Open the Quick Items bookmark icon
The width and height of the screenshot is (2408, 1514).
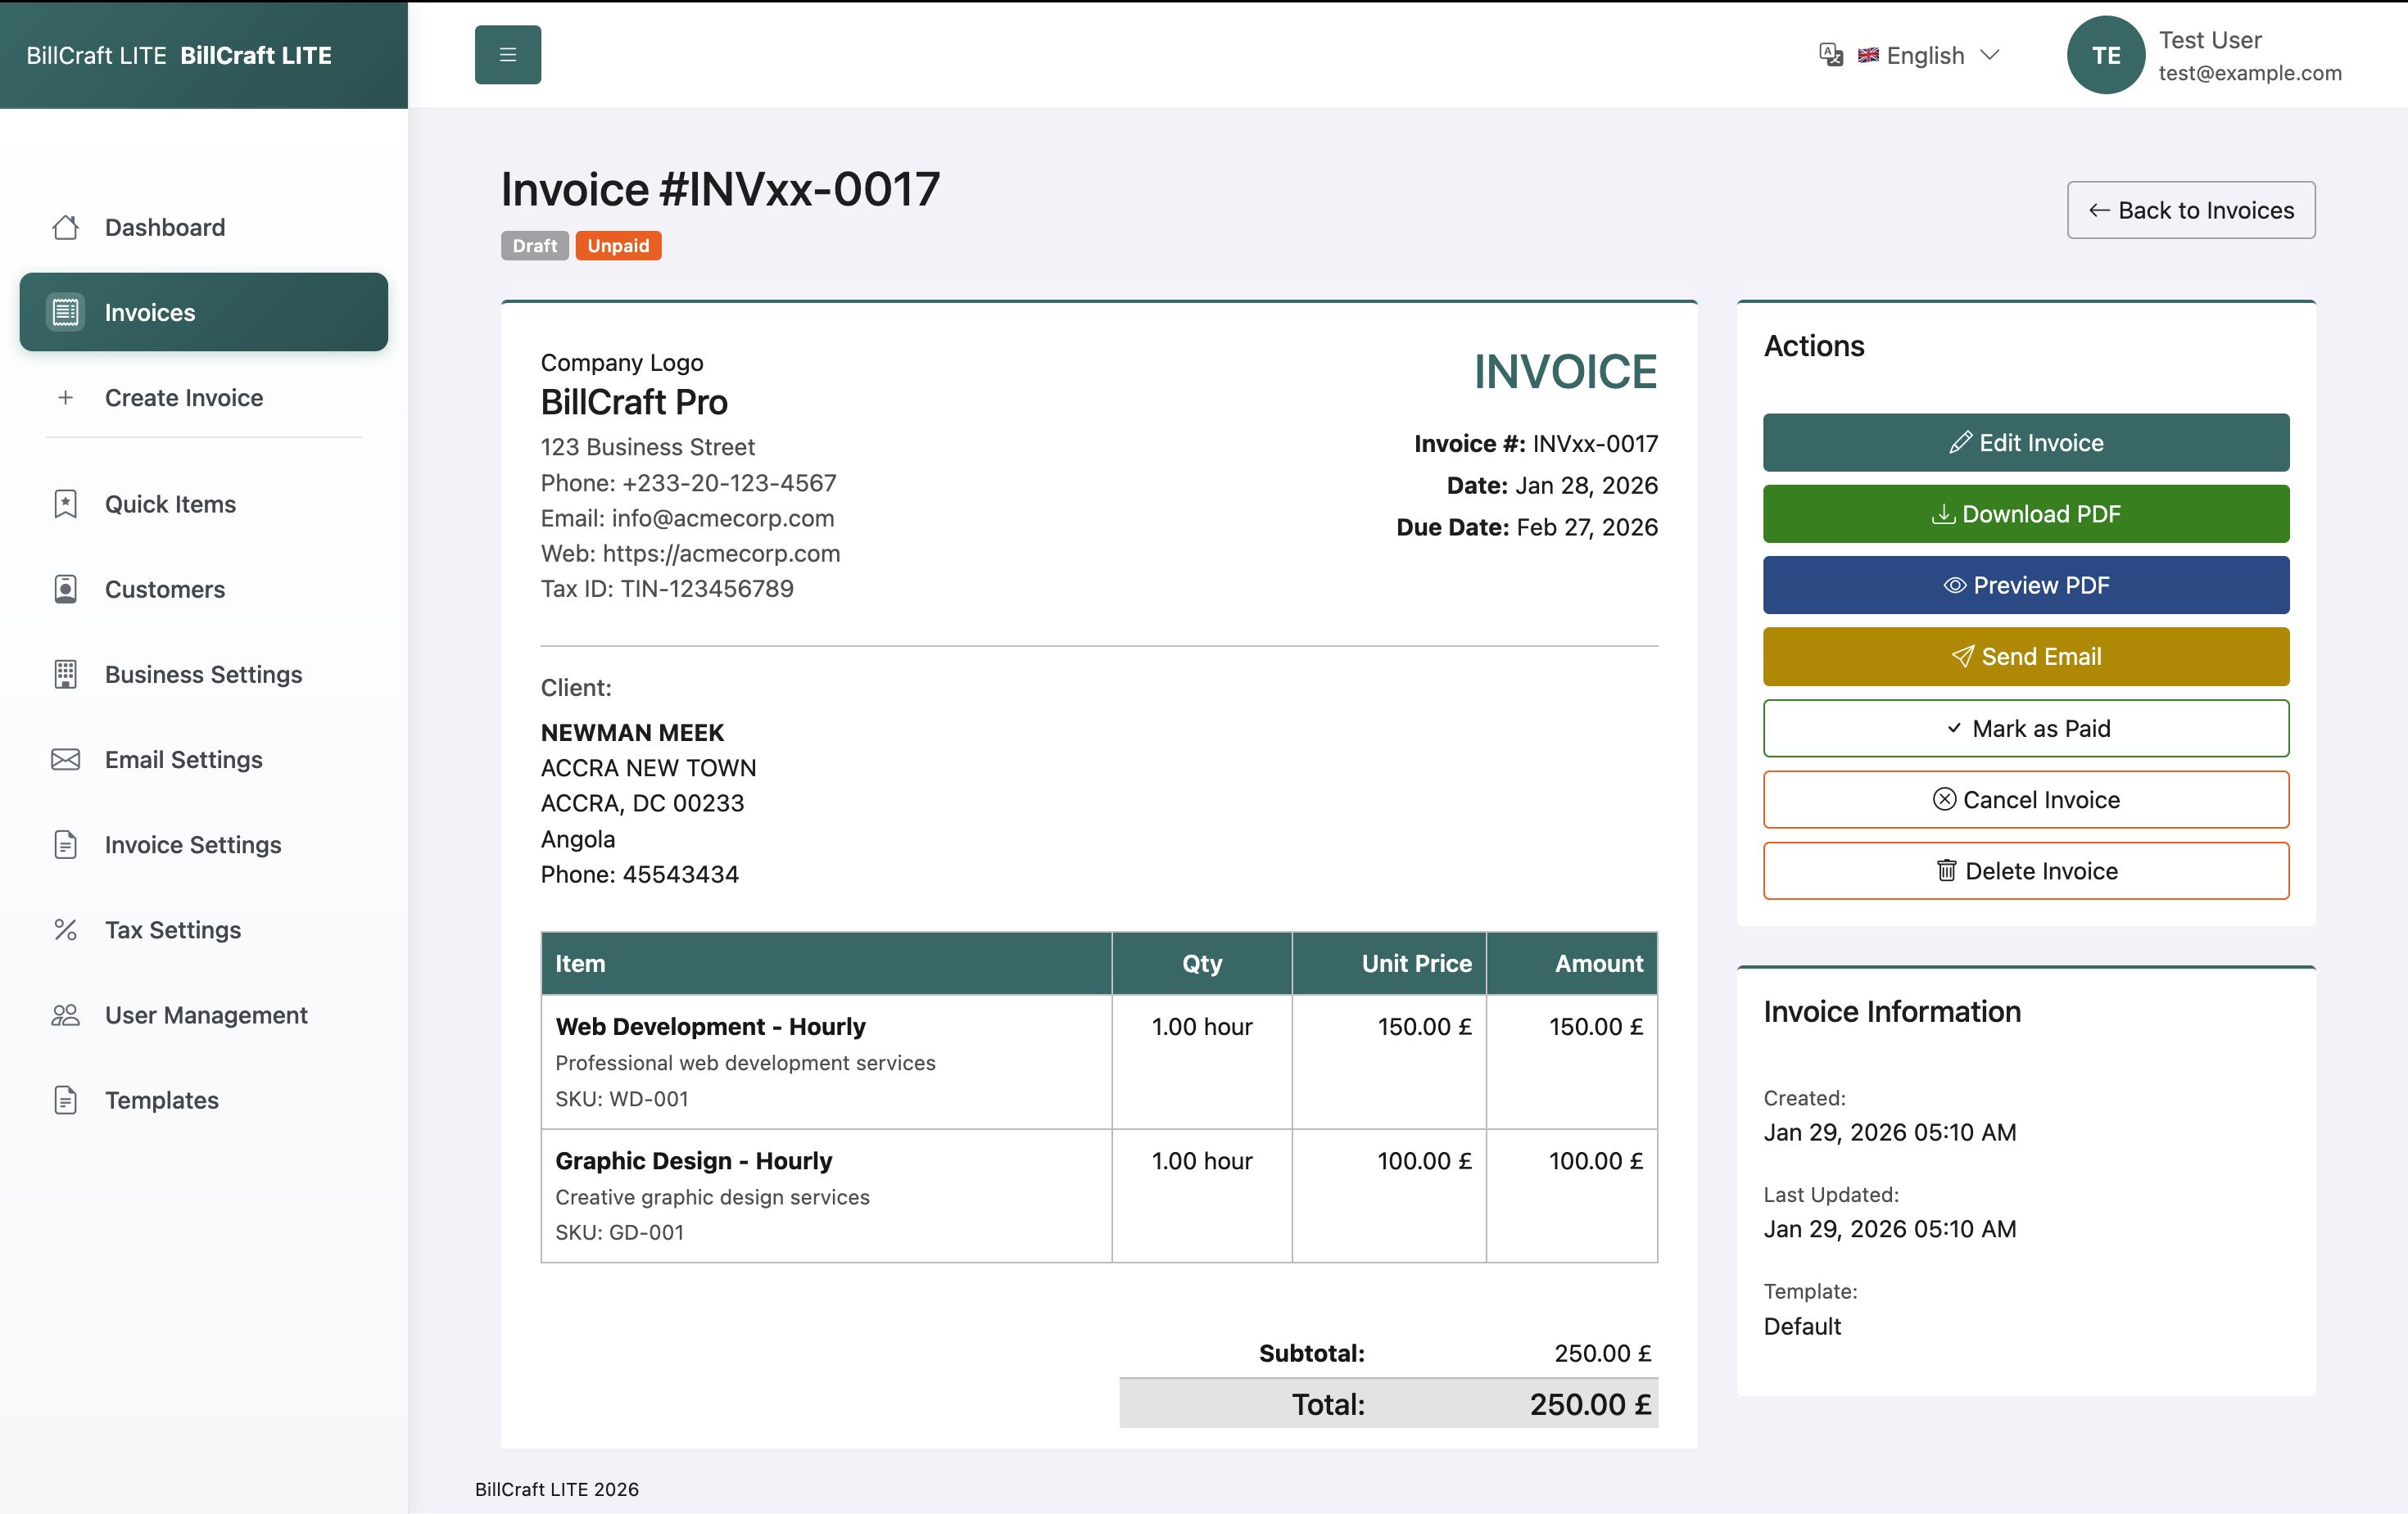click(x=66, y=504)
